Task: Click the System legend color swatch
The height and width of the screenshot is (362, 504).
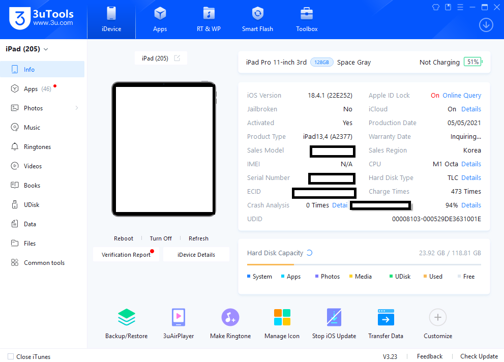Action: (x=249, y=276)
